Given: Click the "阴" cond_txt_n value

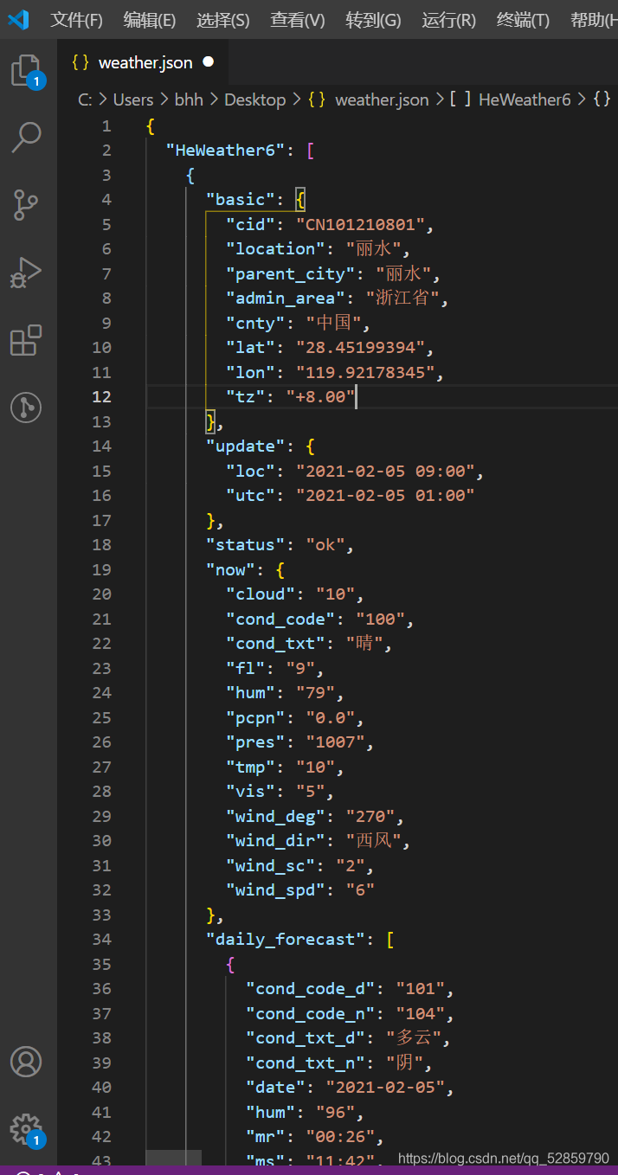Looking at the screenshot, I should point(405,1063).
